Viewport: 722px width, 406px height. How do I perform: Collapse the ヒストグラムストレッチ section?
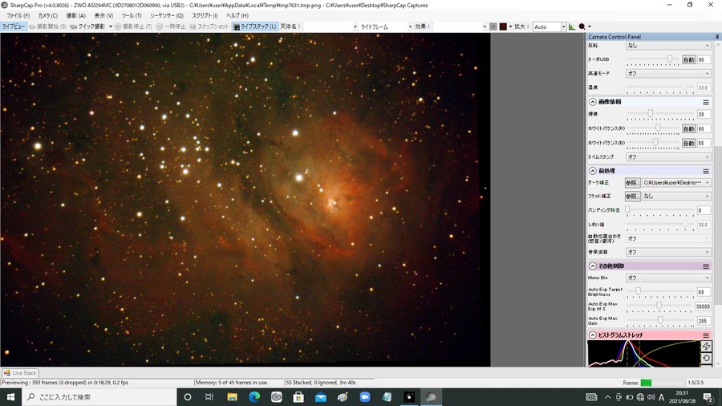[593, 335]
